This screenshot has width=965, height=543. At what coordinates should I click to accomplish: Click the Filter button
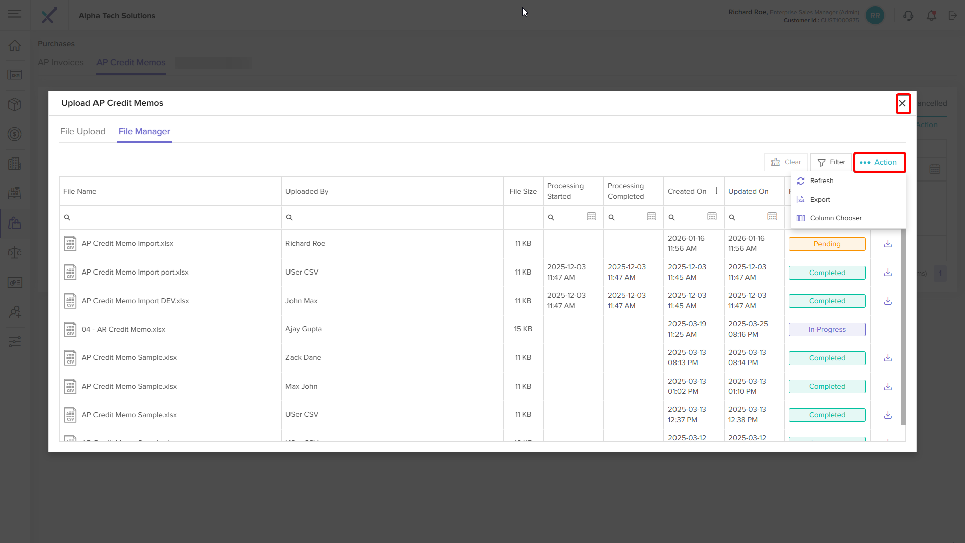pos(831,162)
